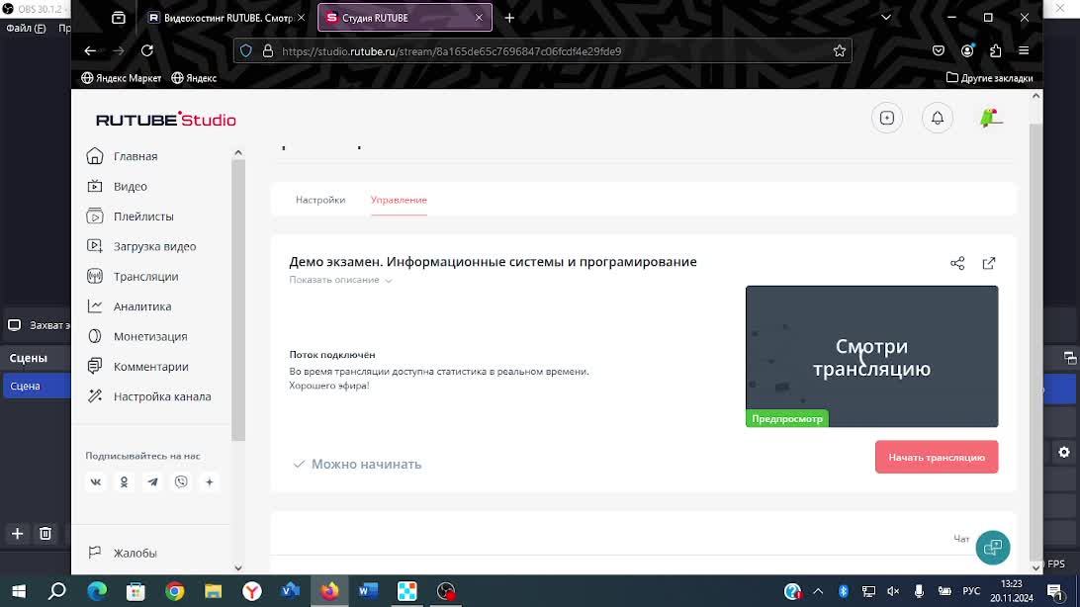Click the Telegram social icon
The width and height of the screenshot is (1080, 607).
152,481
